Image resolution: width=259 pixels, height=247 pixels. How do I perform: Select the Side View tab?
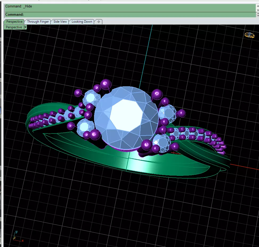(x=60, y=22)
